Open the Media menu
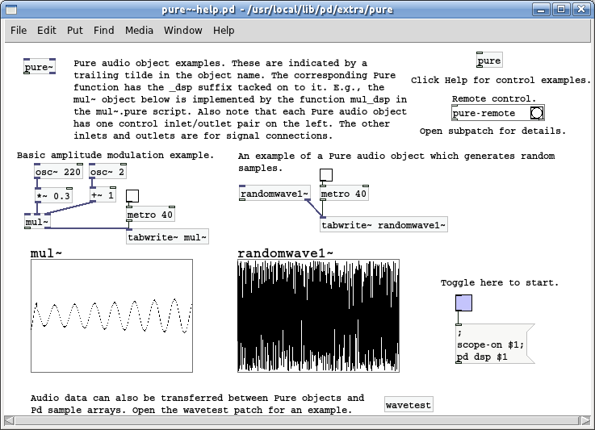The image size is (595, 430). (x=139, y=31)
